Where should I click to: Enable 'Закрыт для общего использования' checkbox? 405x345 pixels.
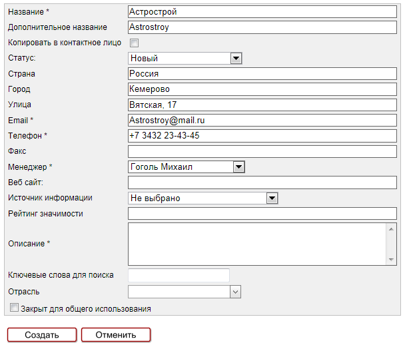(15, 308)
